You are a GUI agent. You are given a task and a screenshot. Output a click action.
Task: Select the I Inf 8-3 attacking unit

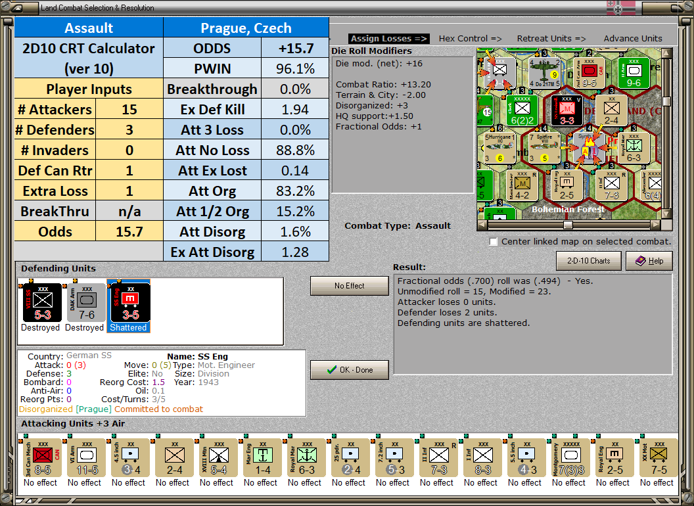[482, 458]
